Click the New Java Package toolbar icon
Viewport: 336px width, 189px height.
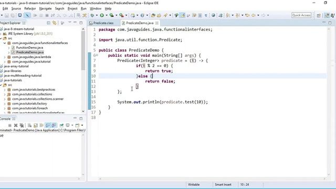(x=133, y=15)
